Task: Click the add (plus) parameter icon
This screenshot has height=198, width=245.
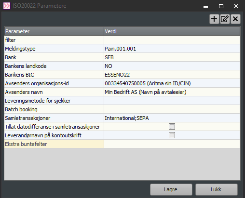Action: (214, 19)
